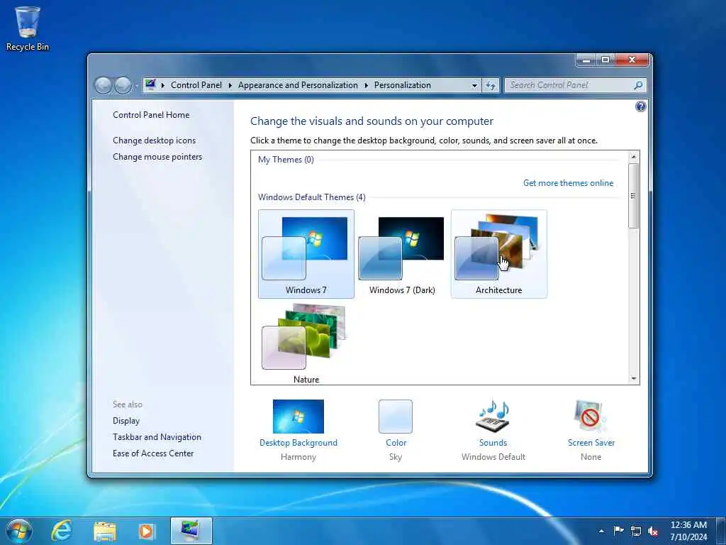This screenshot has height=545, width=726.
Task: Click the themes list scrollbar thumb
Action: (633, 196)
